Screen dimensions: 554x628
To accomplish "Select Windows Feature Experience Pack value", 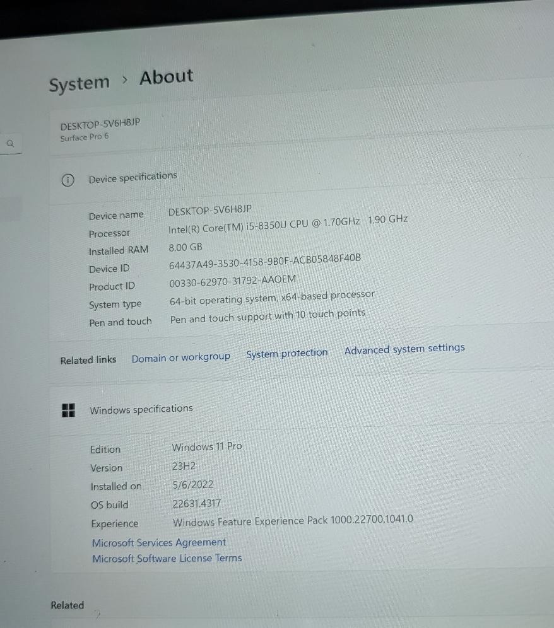I will click(293, 521).
